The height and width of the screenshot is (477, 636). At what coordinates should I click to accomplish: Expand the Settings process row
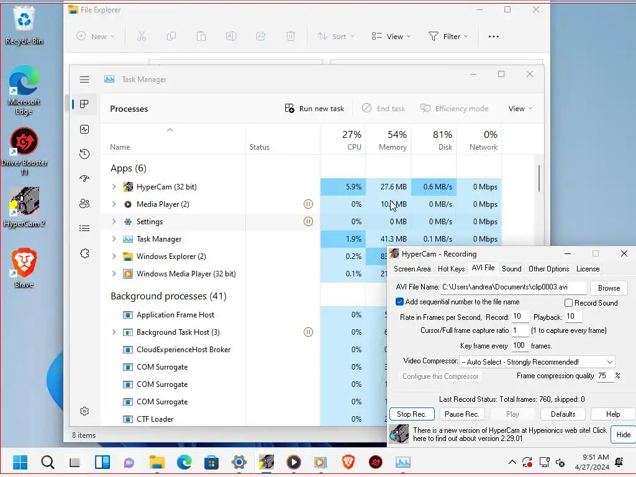[x=114, y=222]
